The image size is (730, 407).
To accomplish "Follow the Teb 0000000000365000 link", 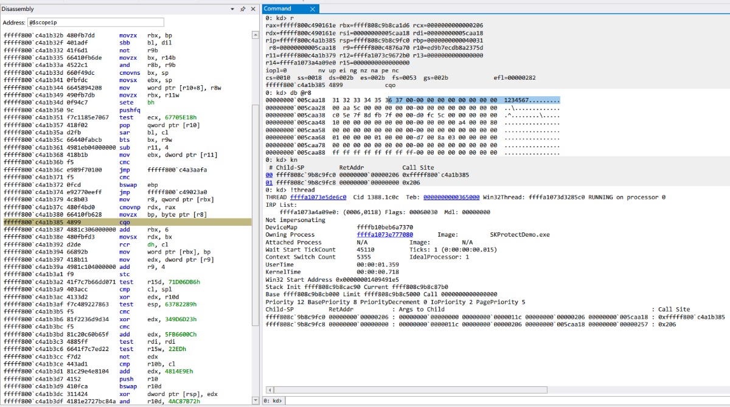I will pyautogui.click(x=451, y=197).
